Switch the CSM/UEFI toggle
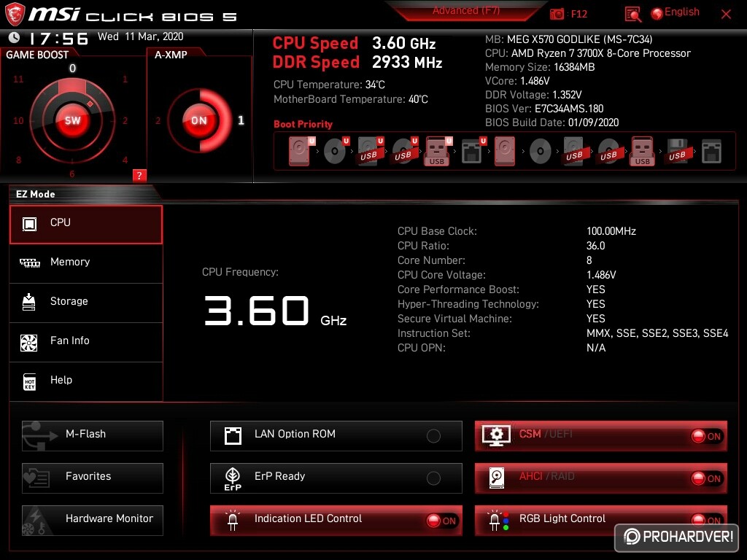 pos(706,436)
